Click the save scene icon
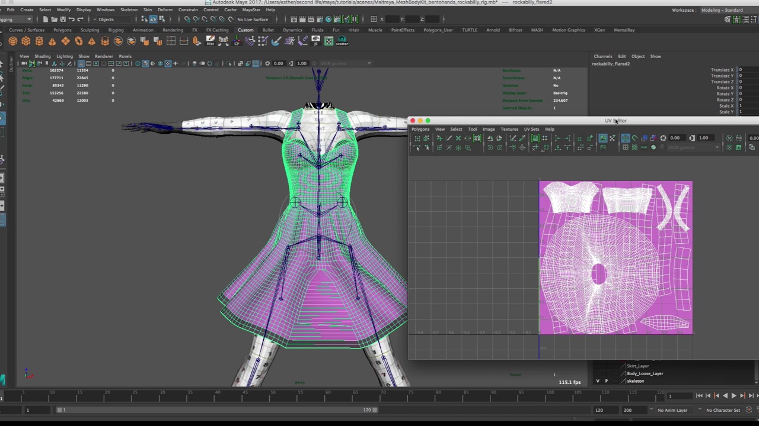 (62, 19)
